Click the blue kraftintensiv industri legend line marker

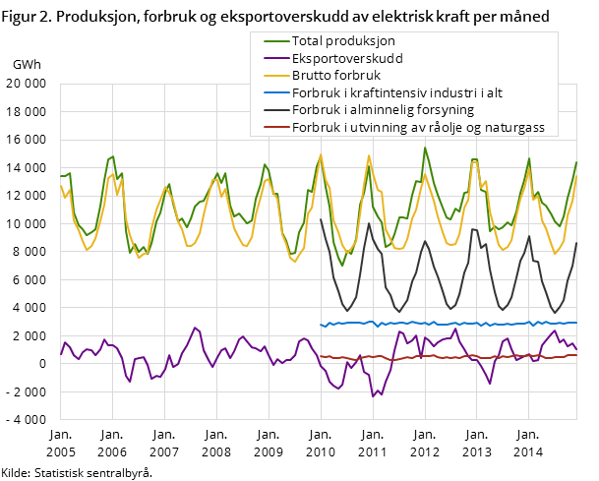(x=274, y=92)
